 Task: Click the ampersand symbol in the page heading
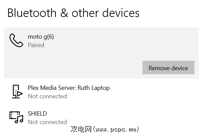pyautogui.click(x=64, y=13)
